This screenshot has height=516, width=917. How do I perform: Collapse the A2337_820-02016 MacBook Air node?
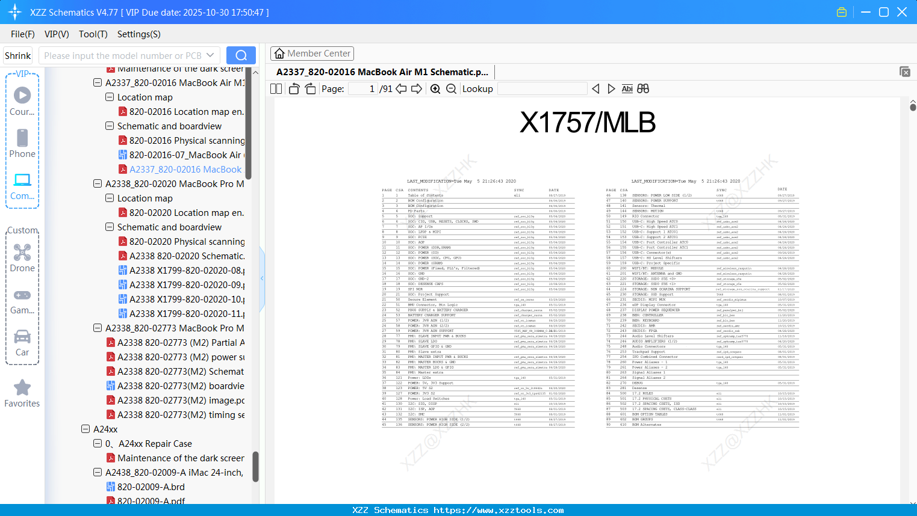tap(98, 83)
